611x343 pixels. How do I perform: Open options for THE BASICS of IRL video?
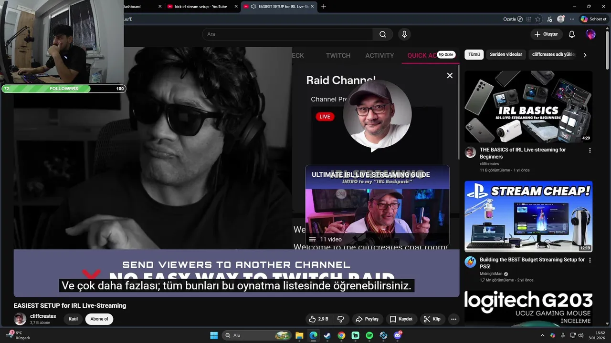[590, 150]
